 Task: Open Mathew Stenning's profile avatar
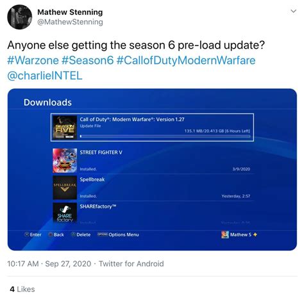pyautogui.click(x=19, y=17)
